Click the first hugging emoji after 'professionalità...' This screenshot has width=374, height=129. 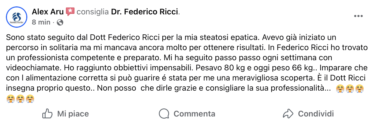click(340, 89)
